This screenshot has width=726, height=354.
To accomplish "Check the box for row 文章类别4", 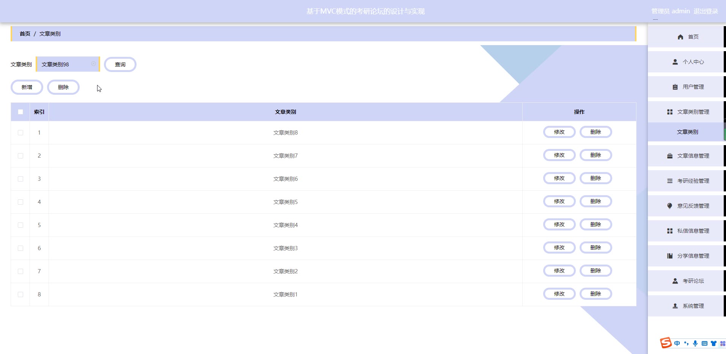I will [20, 225].
